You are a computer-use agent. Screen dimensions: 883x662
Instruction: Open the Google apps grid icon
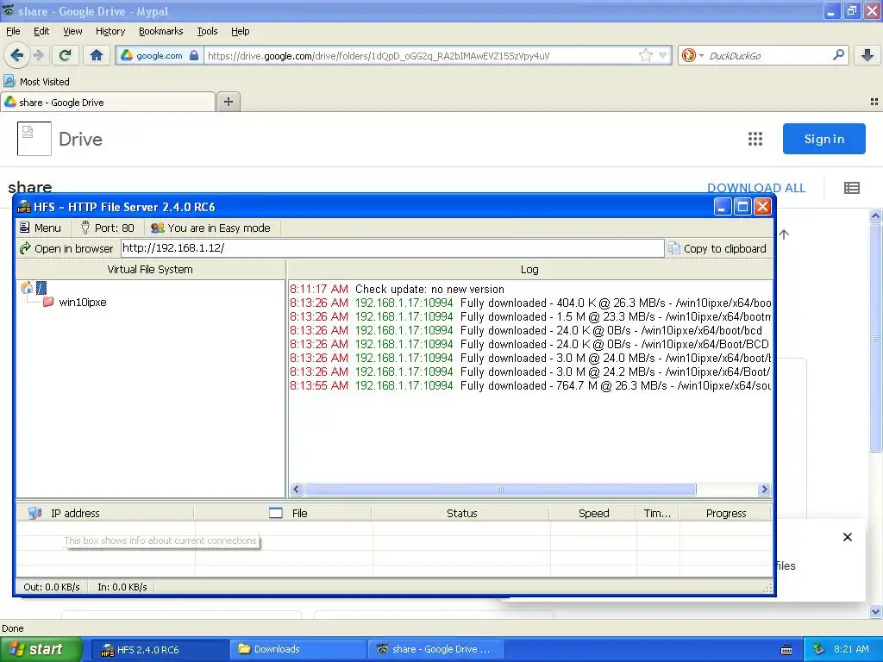pos(755,139)
